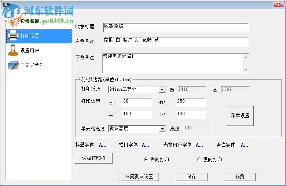Click the gear icon for 设置条目
This screenshot has height=186, width=286.
pyautogui.click(x=13, y=21)
